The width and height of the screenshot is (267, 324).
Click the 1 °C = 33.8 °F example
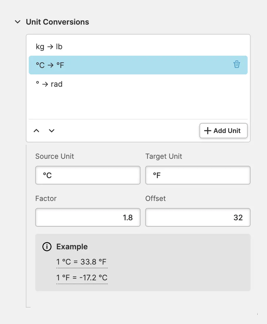click(82, 262)
